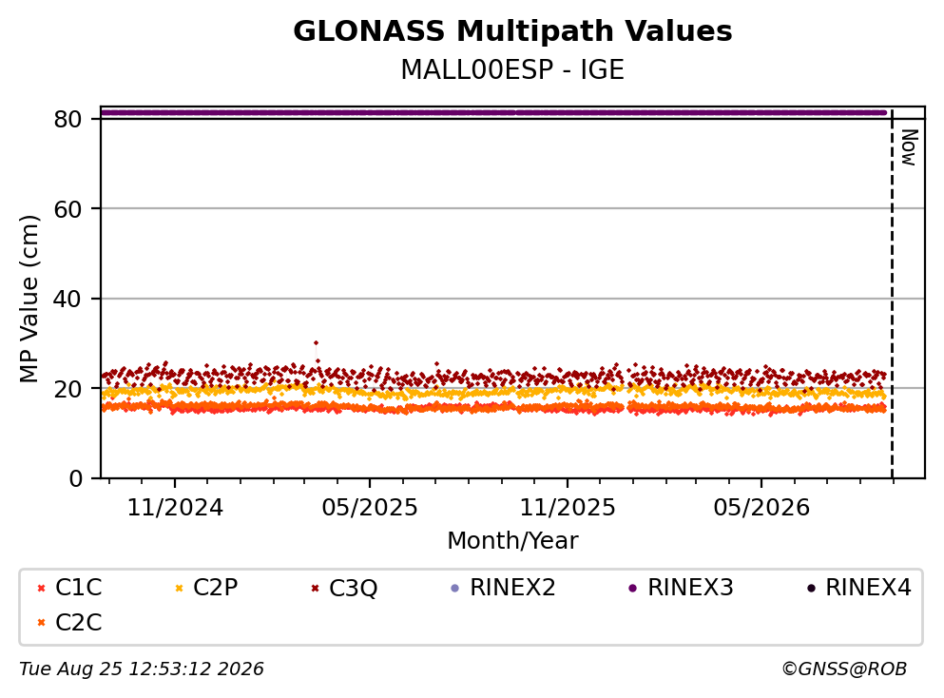Image resolution: width=944 pixels, height=698 pixels.
Task: Click the MALL00ESP - IGE subtitle
Action: tap(512, 69)
